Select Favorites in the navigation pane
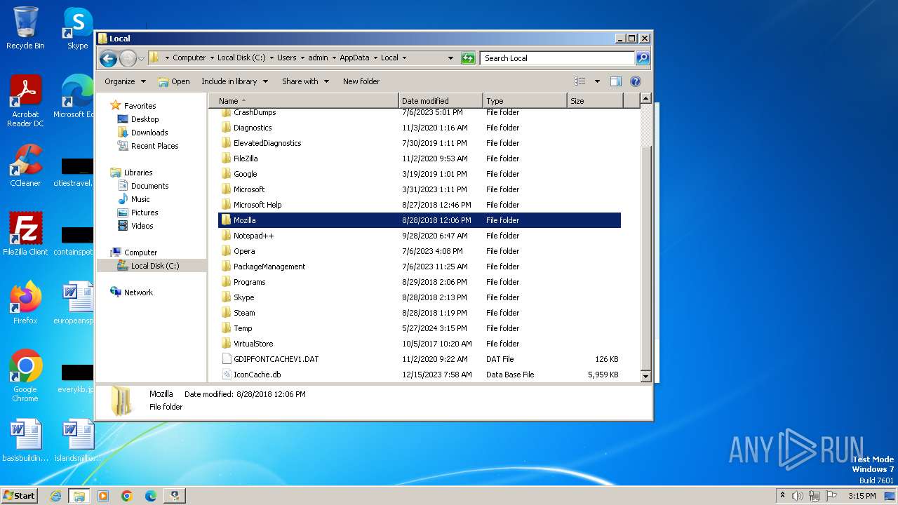The height and width of the screenshot is (505, 898). pos(140,106)
